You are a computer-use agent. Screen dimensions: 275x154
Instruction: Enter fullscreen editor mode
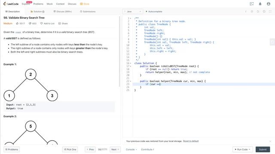(270, 12)
